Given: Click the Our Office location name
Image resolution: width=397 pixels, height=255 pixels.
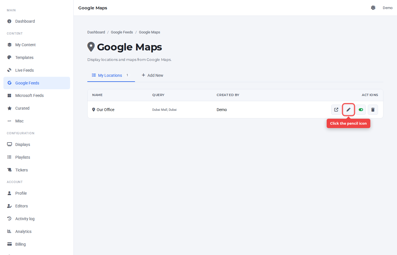Looking at the screenshot, I should pos(105,110).
